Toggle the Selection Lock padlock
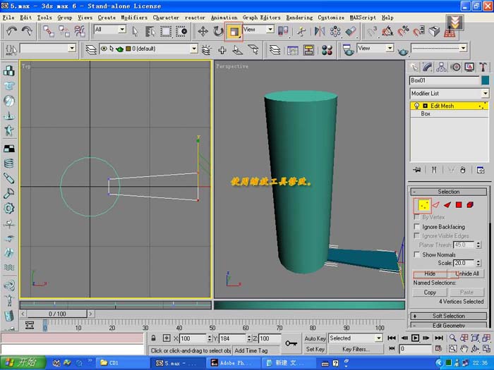The width and height of the screenshot is (494, 370). point(153,338)
